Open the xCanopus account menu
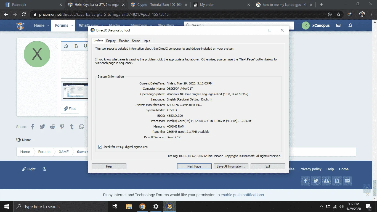 (316, 25)
